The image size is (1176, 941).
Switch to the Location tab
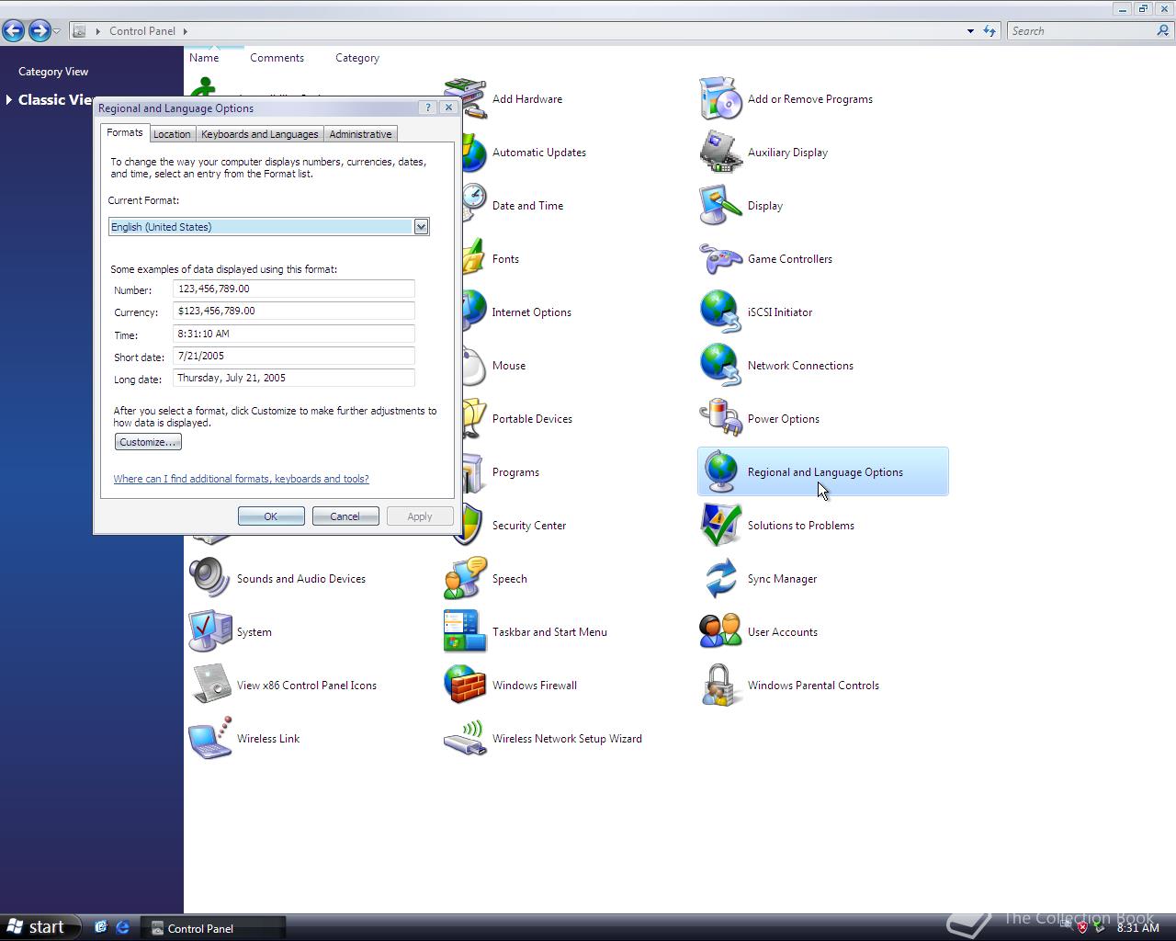coord(172,134)
